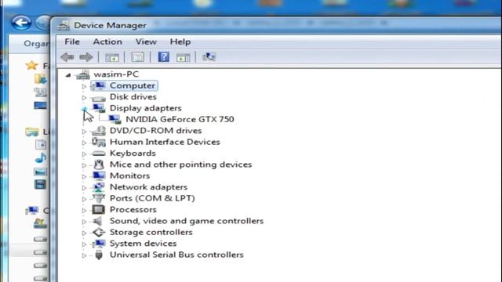The height and width of the screenshot is (282, 502).
Task: Click the show/hide action pane toolbar icon
Action: pyautogui.click(x=183, y=57)
